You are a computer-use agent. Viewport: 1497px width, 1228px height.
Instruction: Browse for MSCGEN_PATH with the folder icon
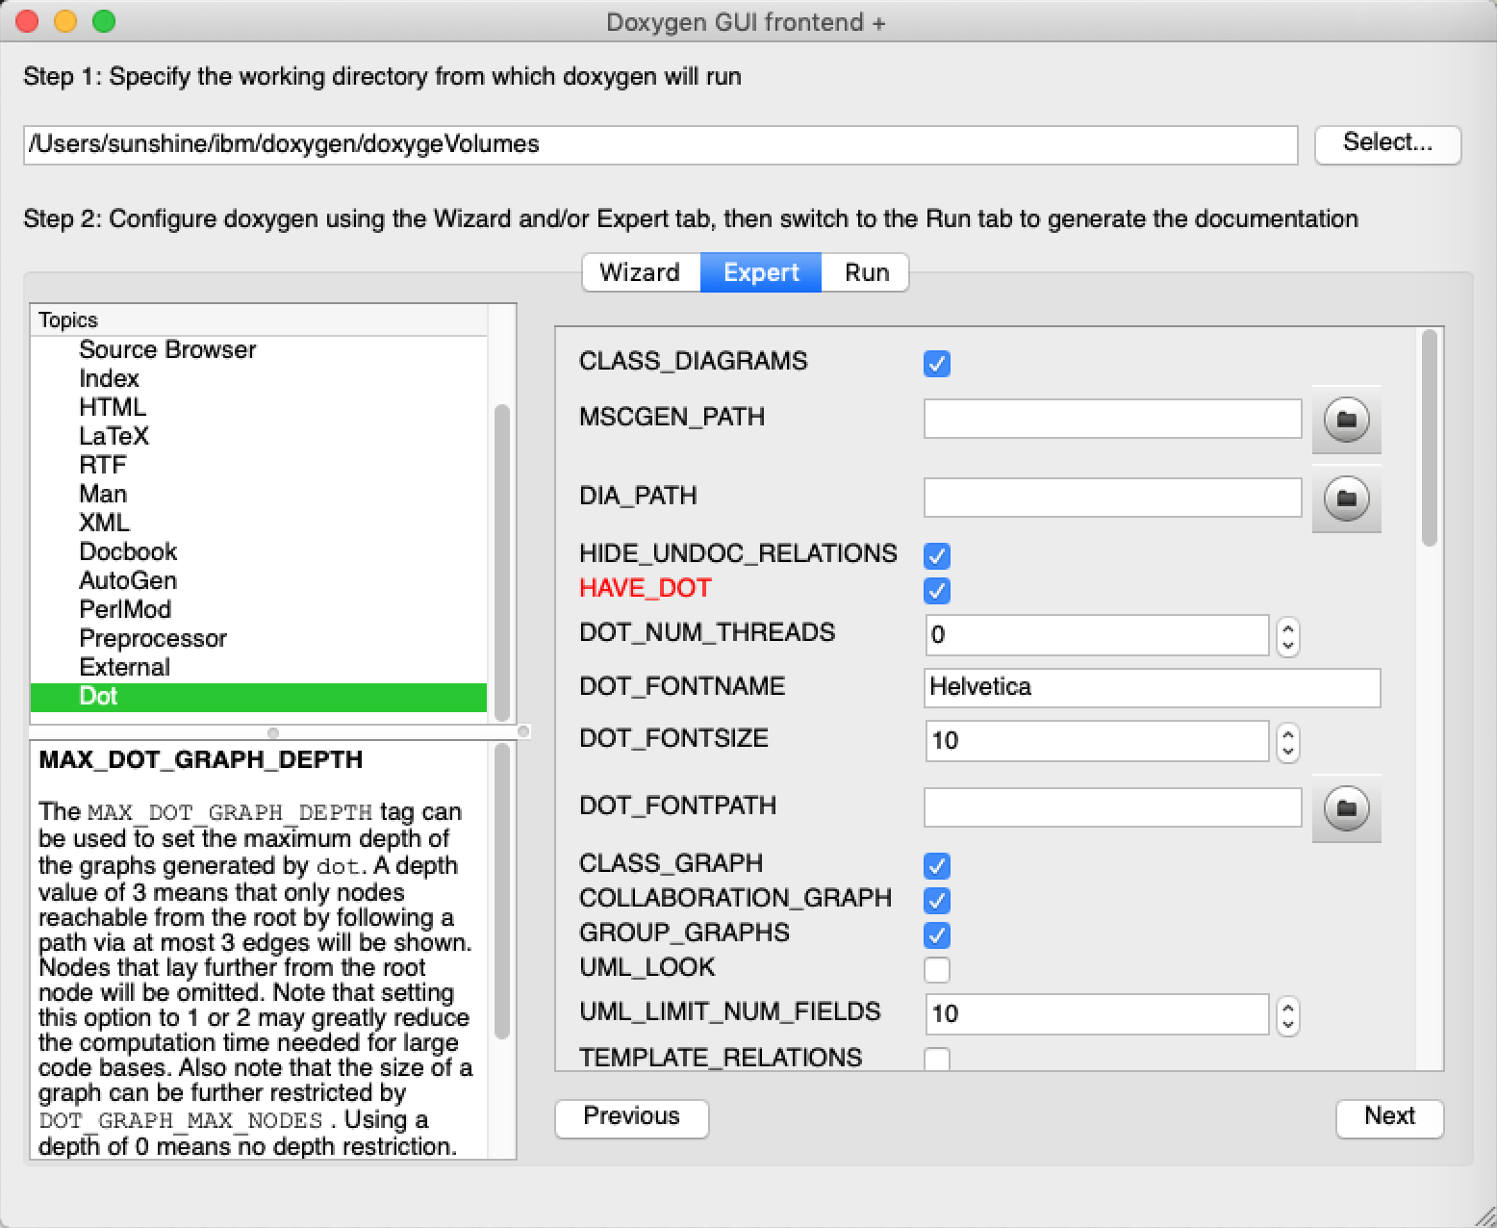click(x=1347, y=420)
